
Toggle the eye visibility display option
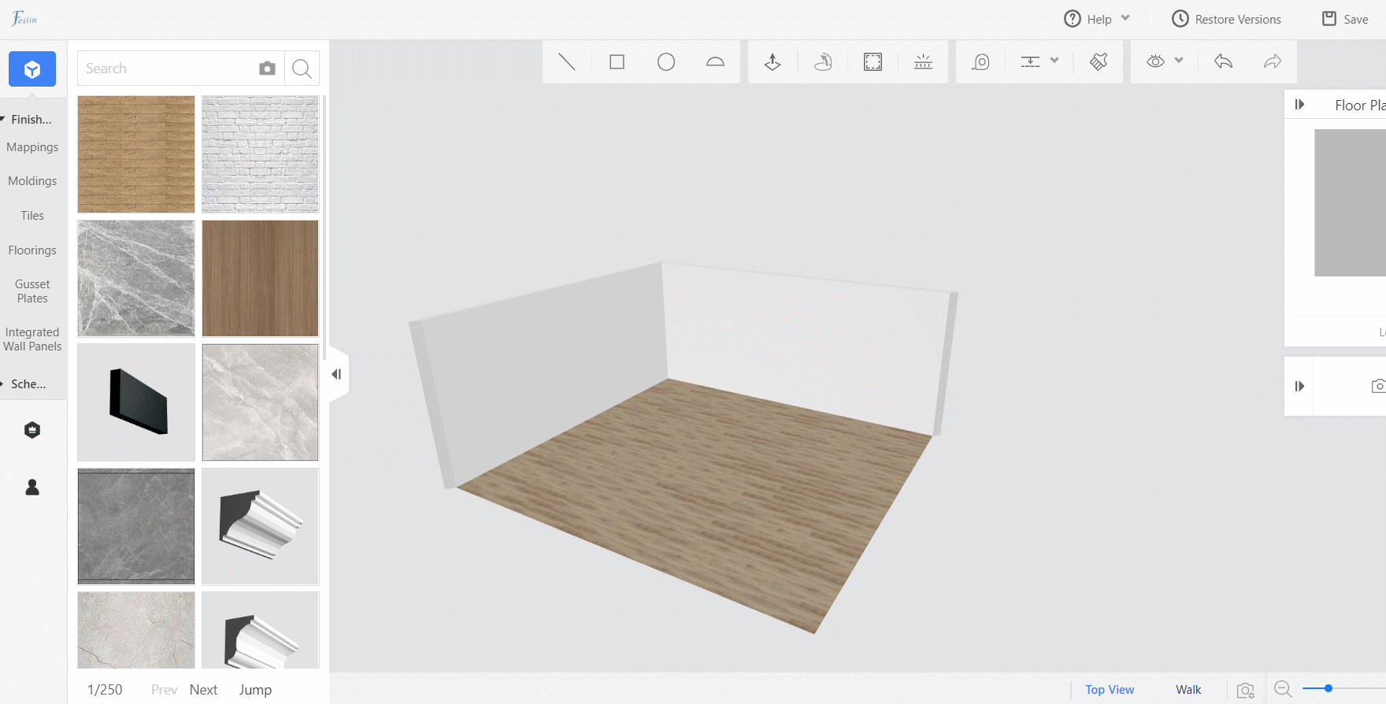click(x=1155, y=61)
